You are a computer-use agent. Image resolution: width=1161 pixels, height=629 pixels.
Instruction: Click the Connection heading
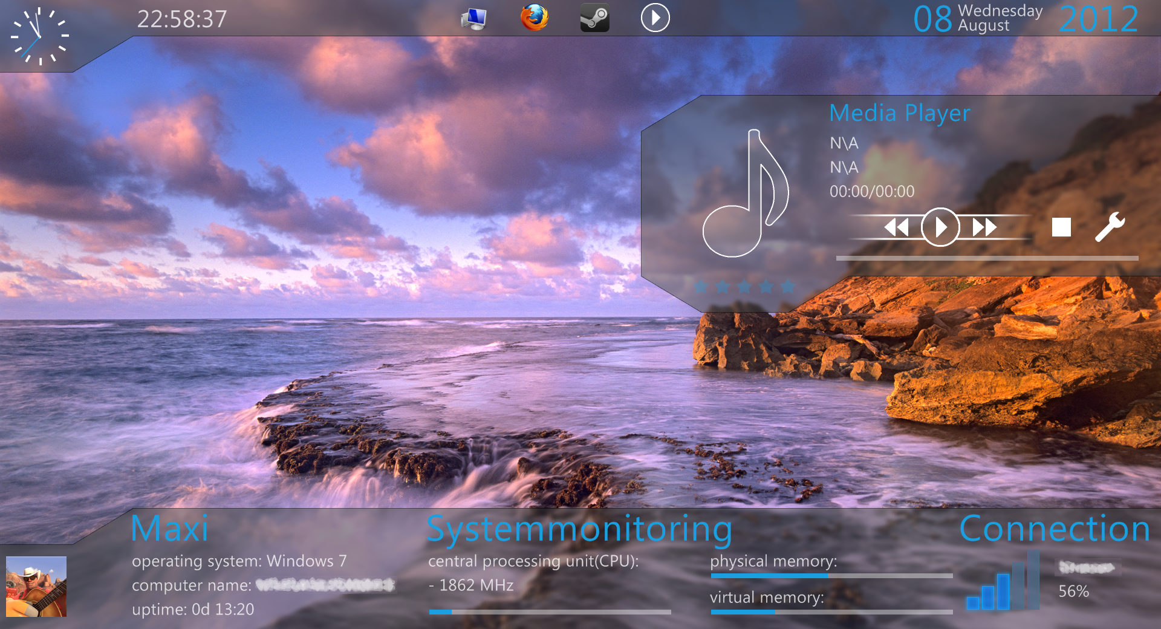(x=1055, y=529)
